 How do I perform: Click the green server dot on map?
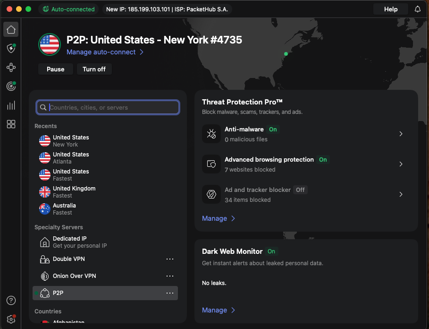286,54
